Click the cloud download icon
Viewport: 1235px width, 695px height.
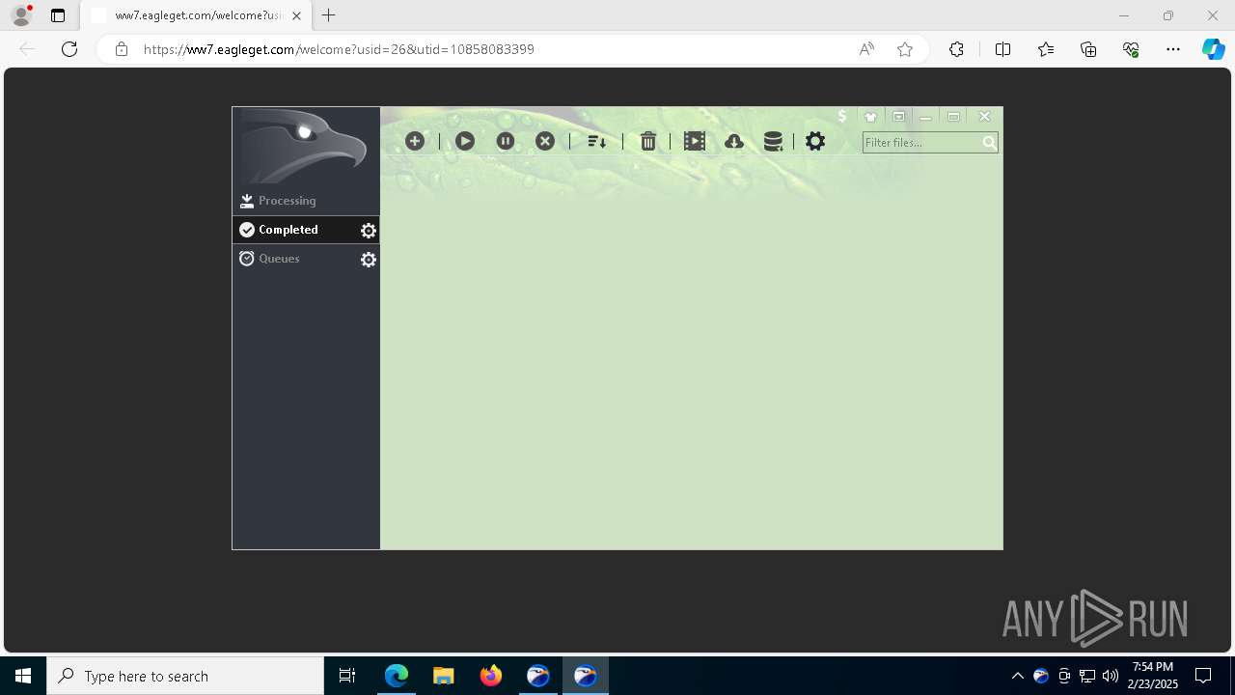point(734,141)
